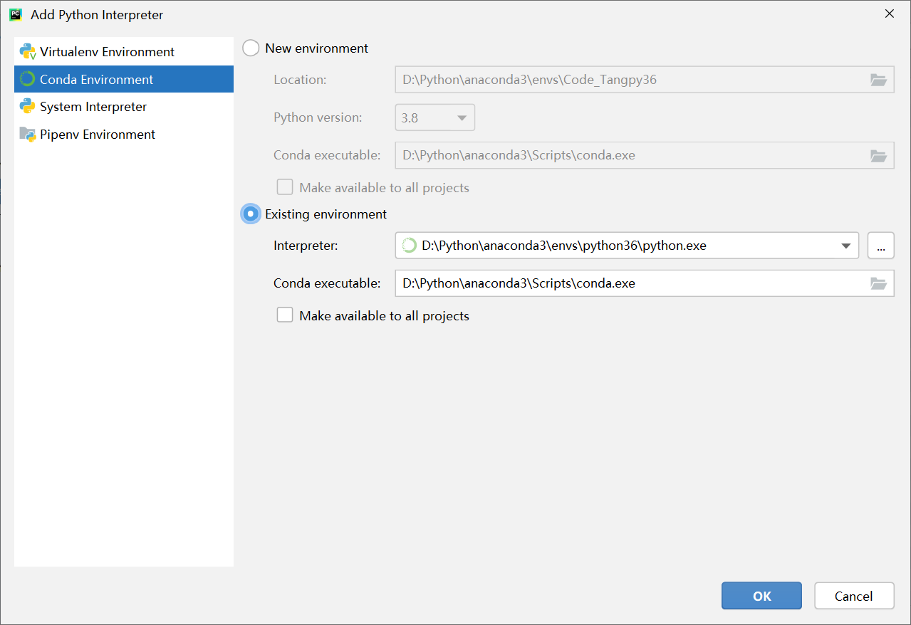
Task: Click the Virtualenv Python logo icon
Action: [28, 52]
